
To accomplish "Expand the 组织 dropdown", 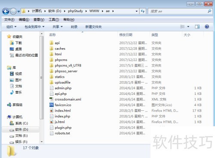I will click(11, 27).
